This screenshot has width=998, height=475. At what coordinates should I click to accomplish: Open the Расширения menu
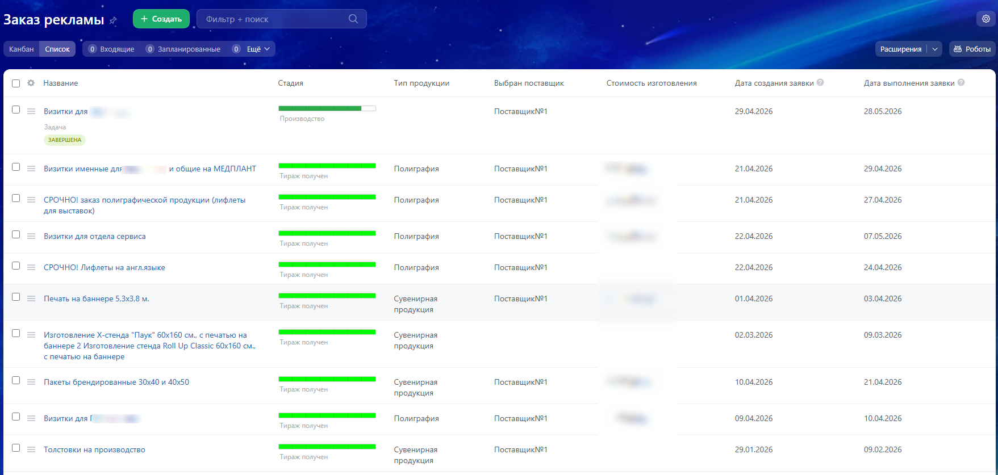coord(901,49)
